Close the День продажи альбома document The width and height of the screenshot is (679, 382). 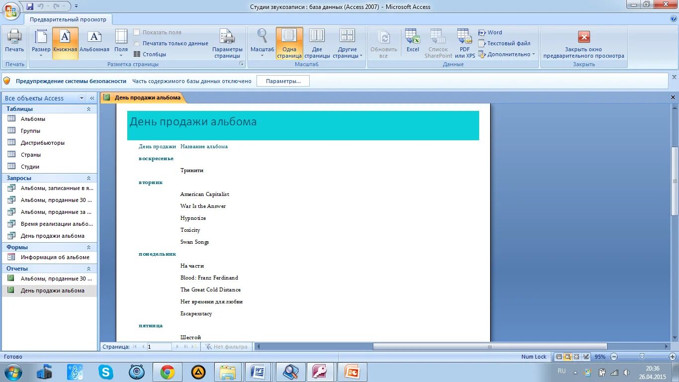pos(673,97)
